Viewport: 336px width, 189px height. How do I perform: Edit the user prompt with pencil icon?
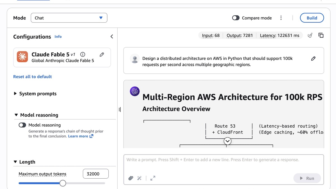313,59
